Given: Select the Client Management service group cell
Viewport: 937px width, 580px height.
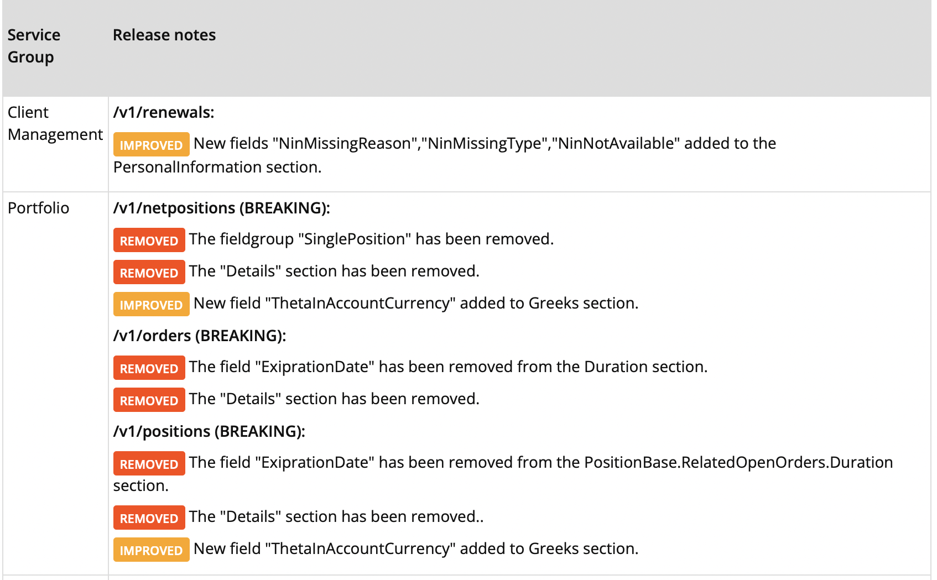Looking at the screenshot, I should [x=55, y=123].
